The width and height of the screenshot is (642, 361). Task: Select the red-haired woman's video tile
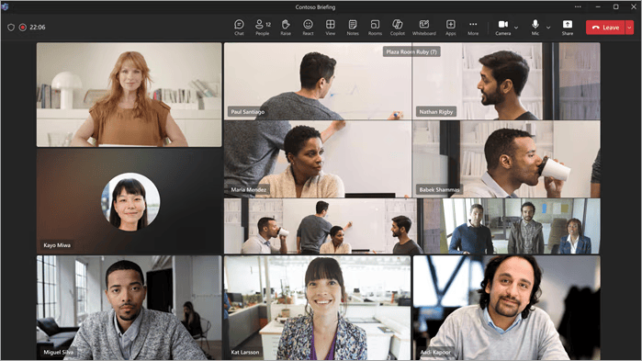click(x=130, y=95)
